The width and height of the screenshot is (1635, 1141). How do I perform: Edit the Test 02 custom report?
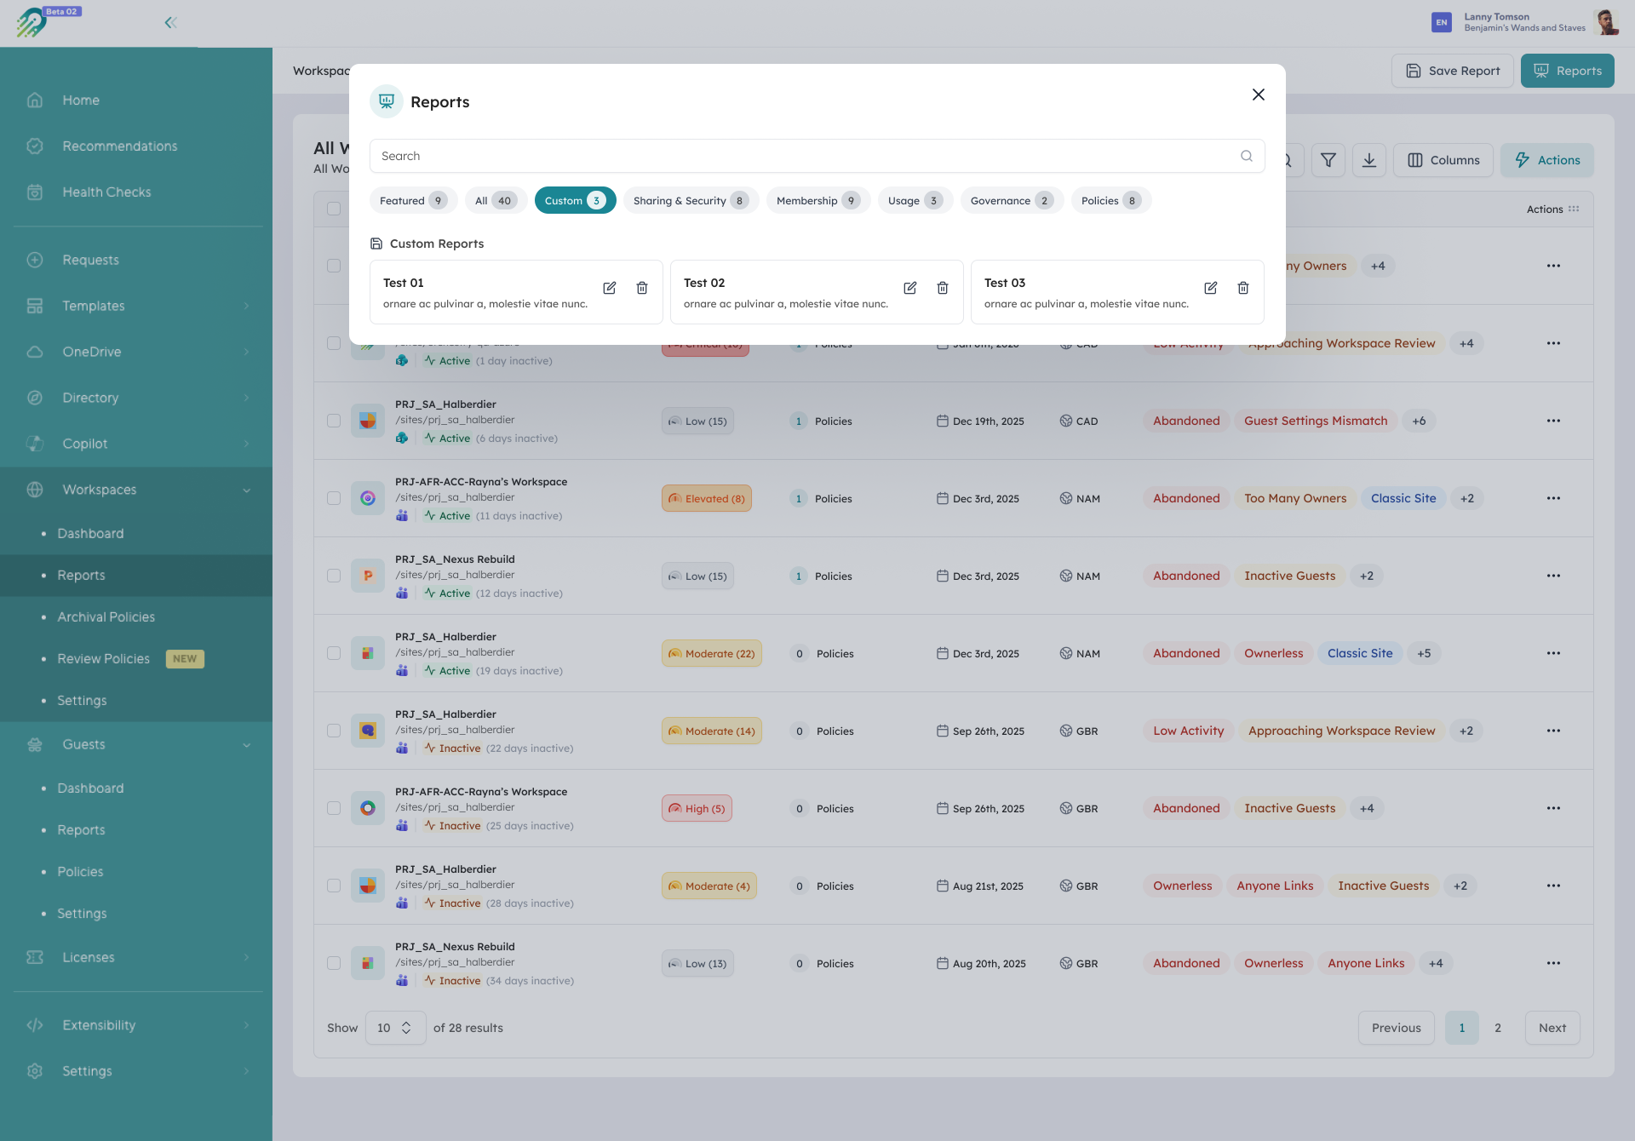click(x=910, y=288)
